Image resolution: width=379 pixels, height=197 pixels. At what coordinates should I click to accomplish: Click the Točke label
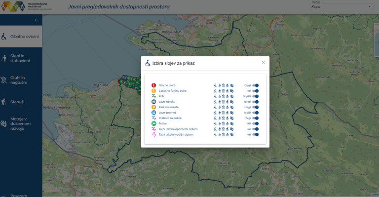point(163,123)
